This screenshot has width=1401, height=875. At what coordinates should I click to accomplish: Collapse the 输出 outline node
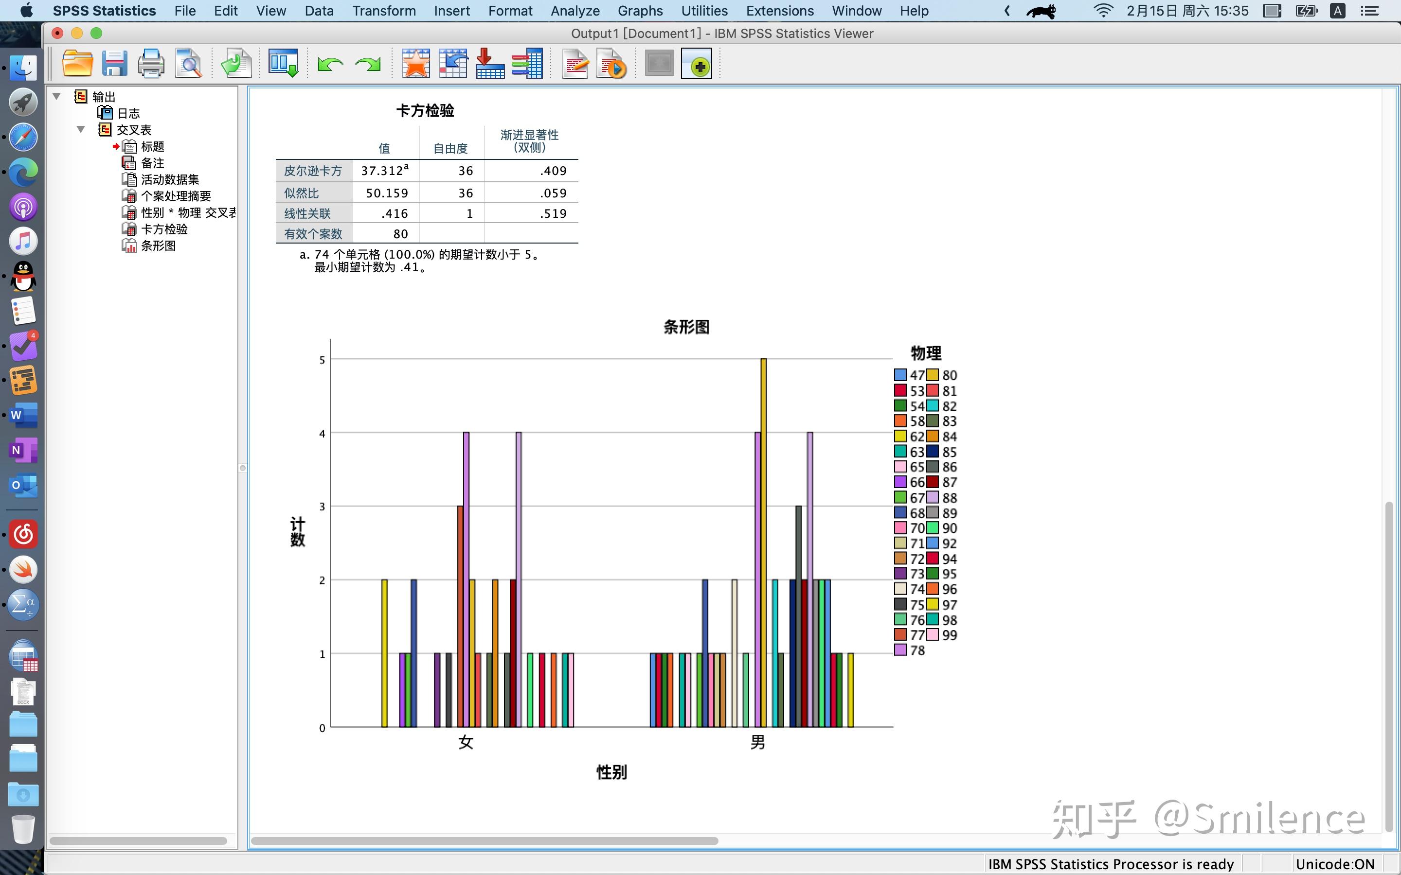click(56, 96)
